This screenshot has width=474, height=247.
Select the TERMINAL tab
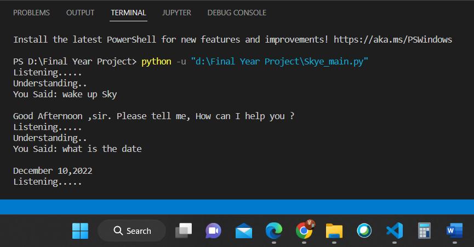(x=128, y=13)
